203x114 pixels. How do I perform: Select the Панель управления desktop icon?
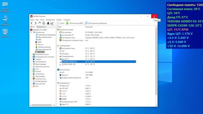tap(5, 7)
